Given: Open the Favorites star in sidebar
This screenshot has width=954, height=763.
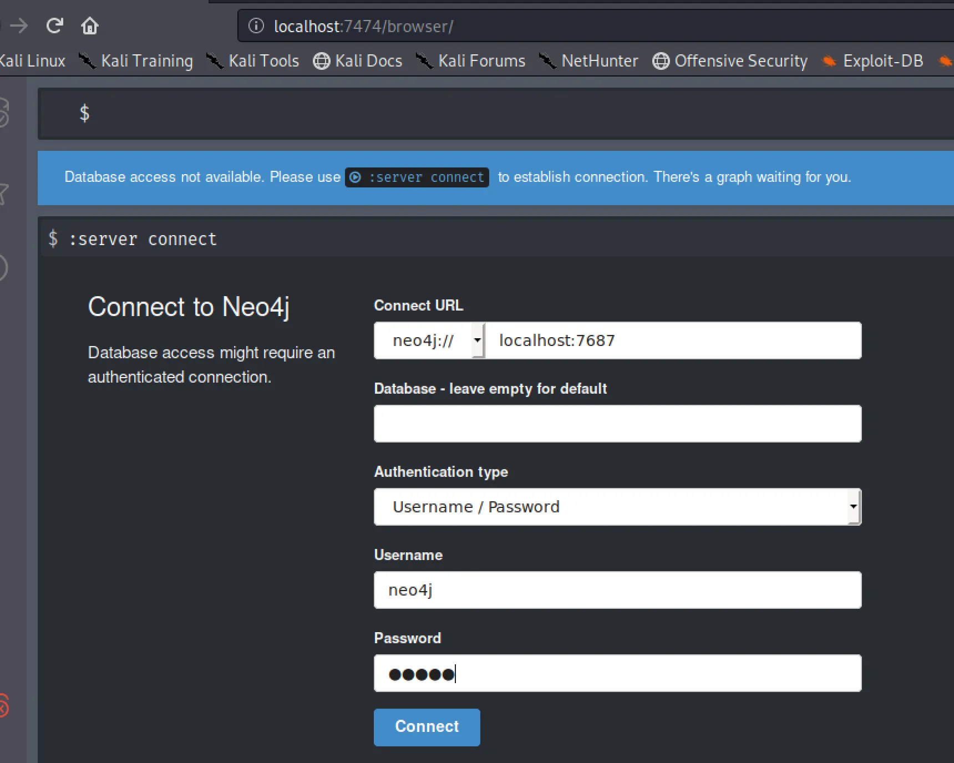Looking at the screenshot, I should 3,193.
